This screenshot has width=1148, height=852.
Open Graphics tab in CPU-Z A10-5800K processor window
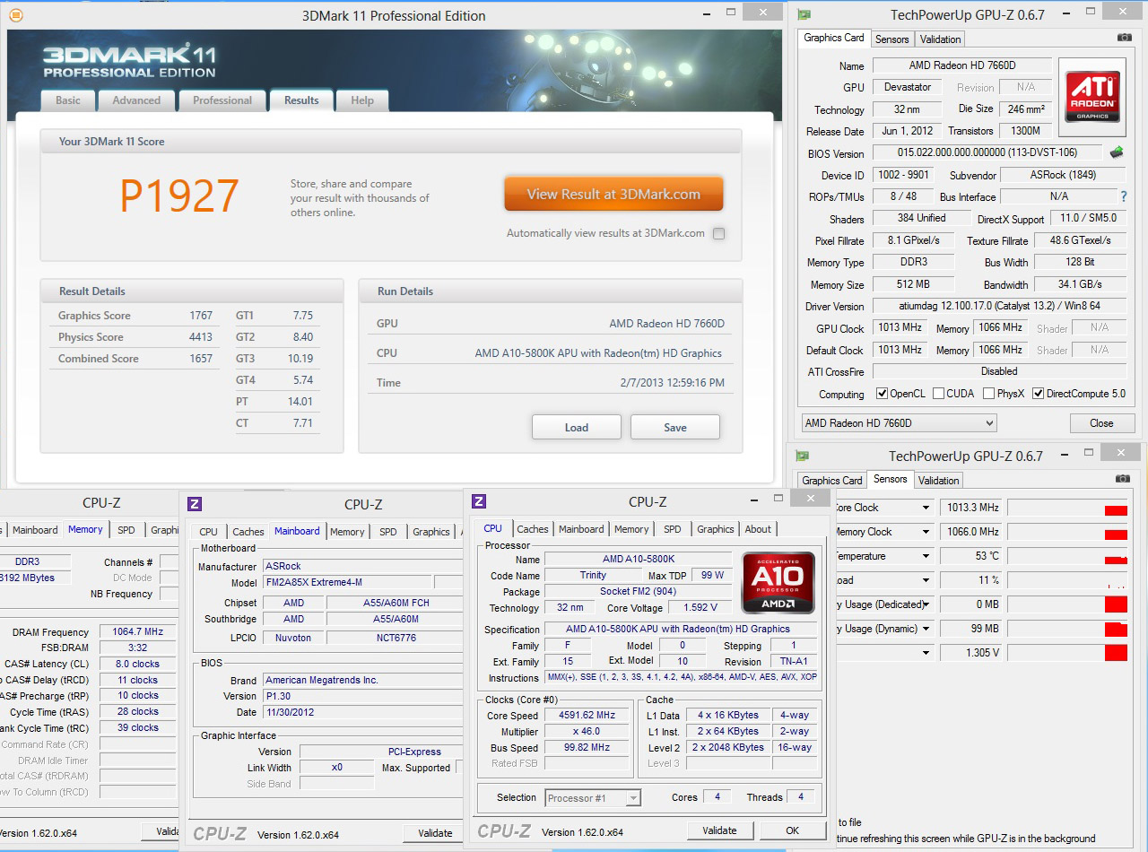click(716, 529)
